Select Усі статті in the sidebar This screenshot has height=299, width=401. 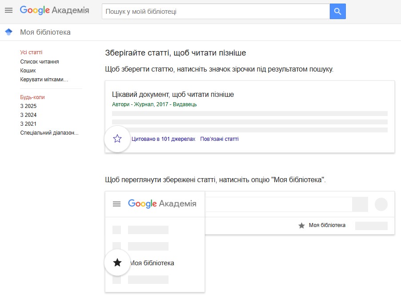click(31, 52)
